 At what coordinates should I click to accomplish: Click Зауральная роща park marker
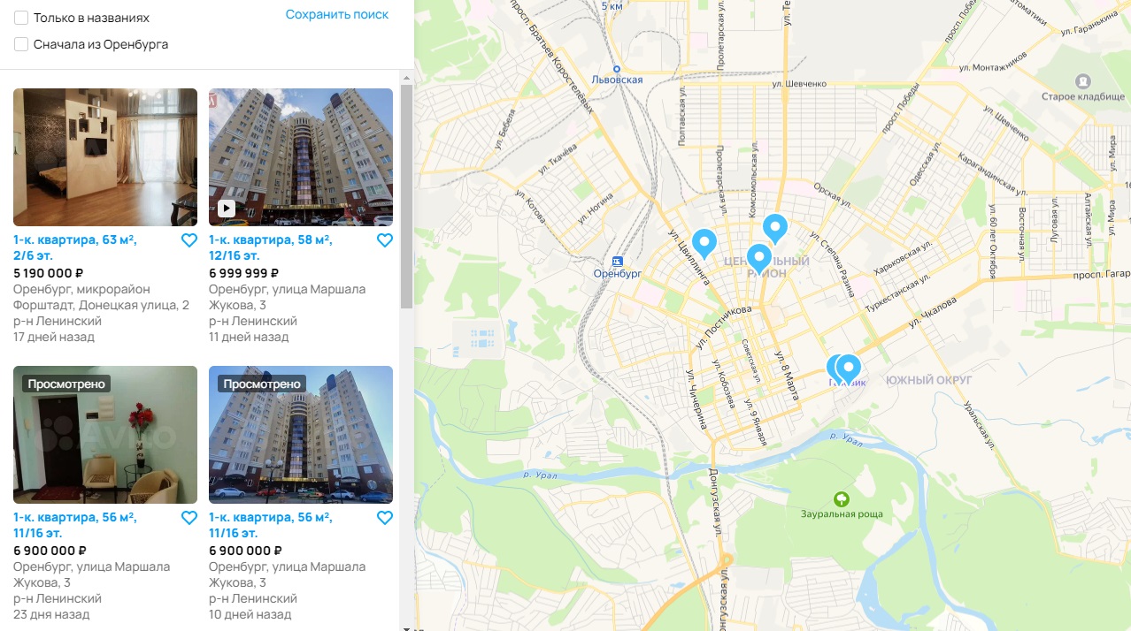(841, 499)
